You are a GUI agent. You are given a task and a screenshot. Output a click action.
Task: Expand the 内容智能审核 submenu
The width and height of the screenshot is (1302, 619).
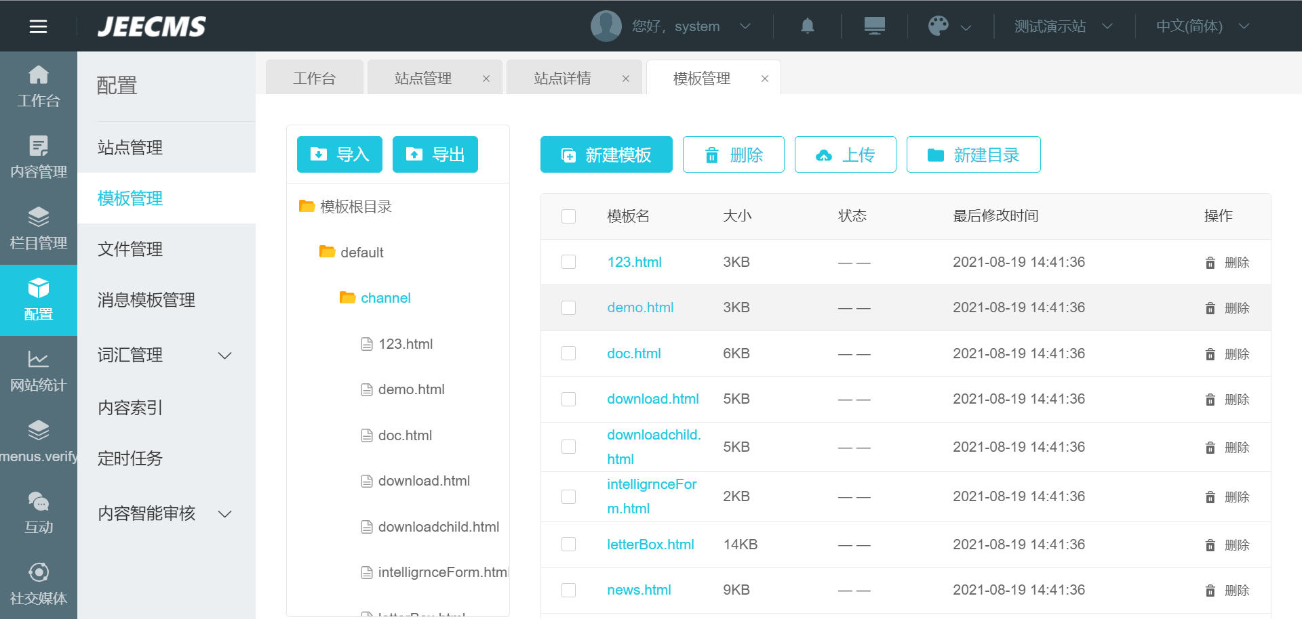pyautogui.click(x=224, y=514)
